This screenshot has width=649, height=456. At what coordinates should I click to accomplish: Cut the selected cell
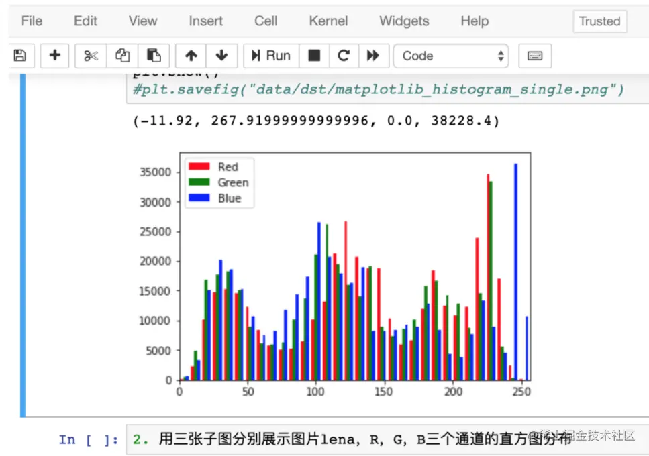(90, 56)
